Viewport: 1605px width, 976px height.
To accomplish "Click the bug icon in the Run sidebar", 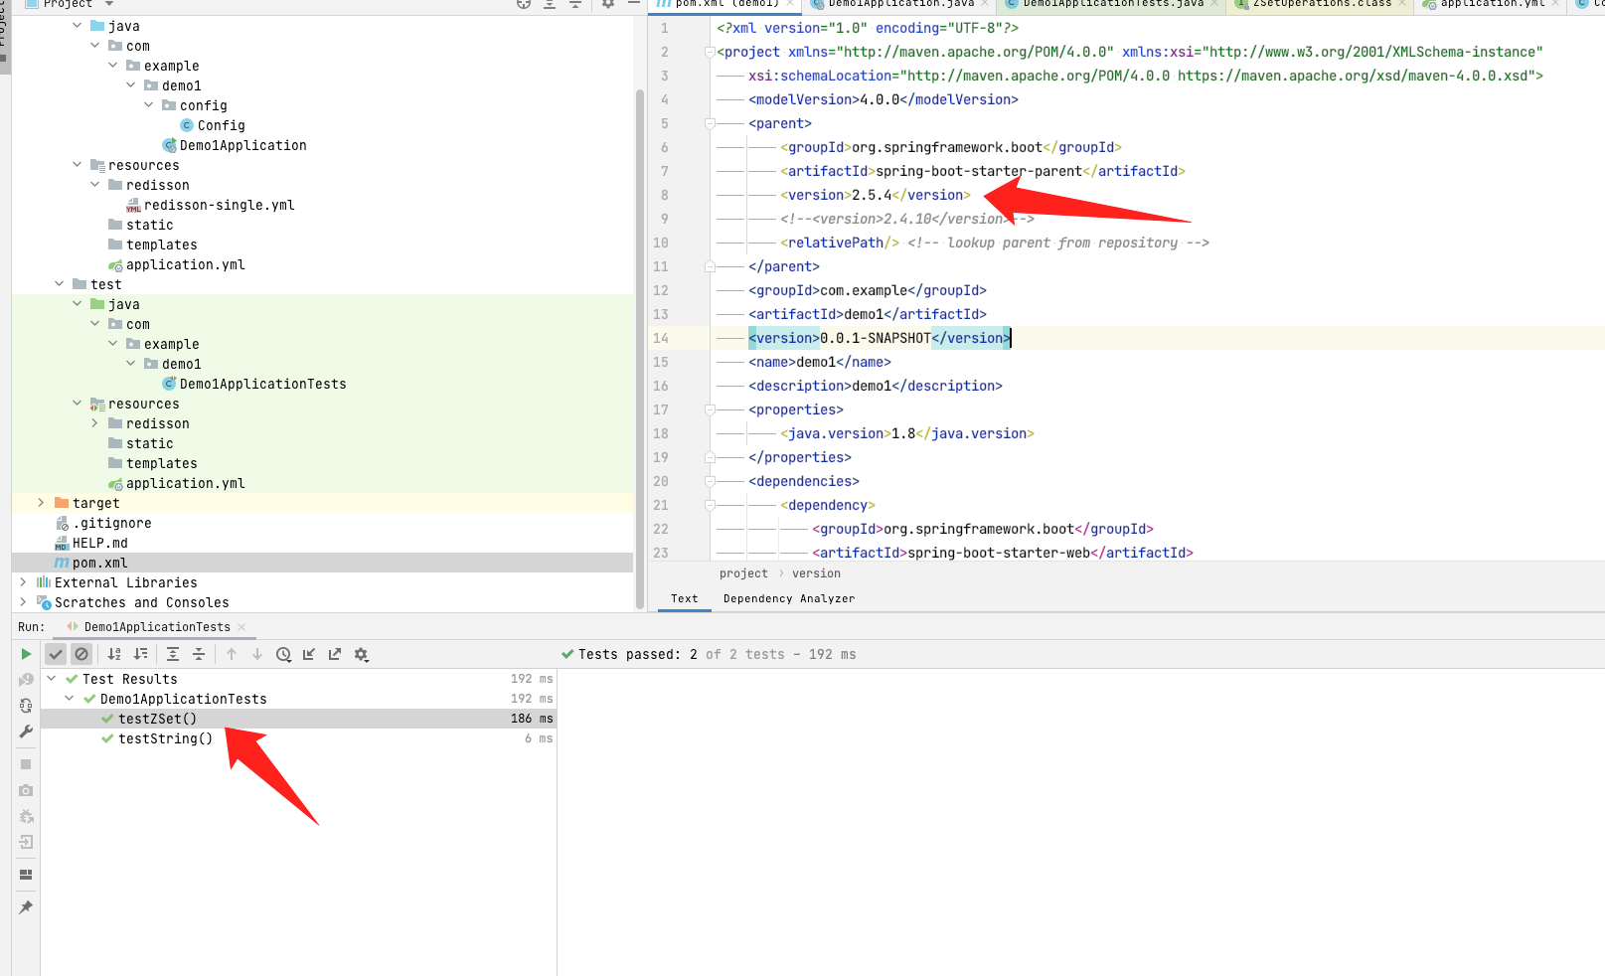I will coord(26,816).
